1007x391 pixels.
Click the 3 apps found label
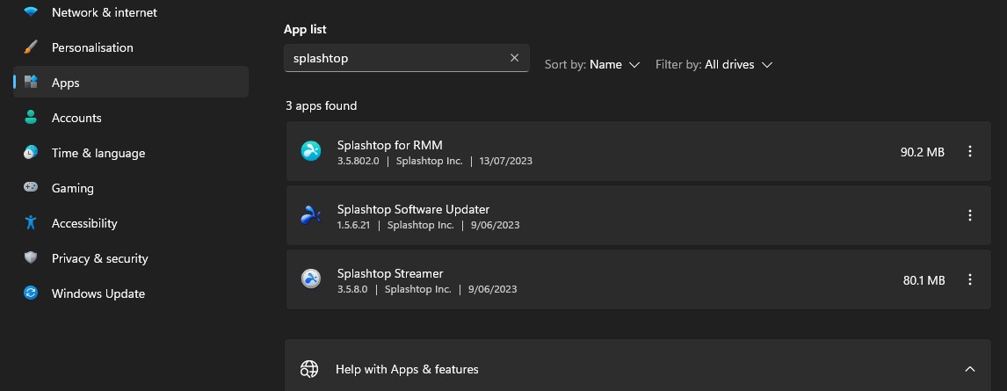click(321, 105)
